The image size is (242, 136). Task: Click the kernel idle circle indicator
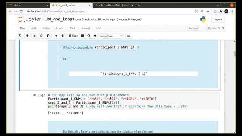223,28
